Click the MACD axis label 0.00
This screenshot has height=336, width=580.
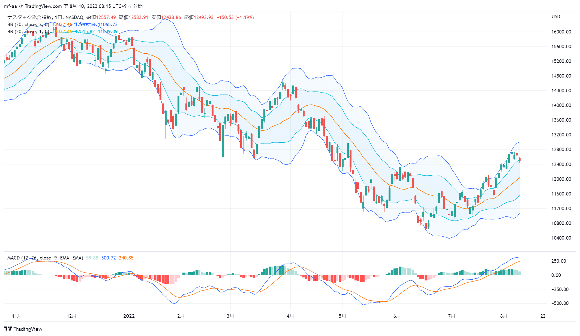coord(556,275)
